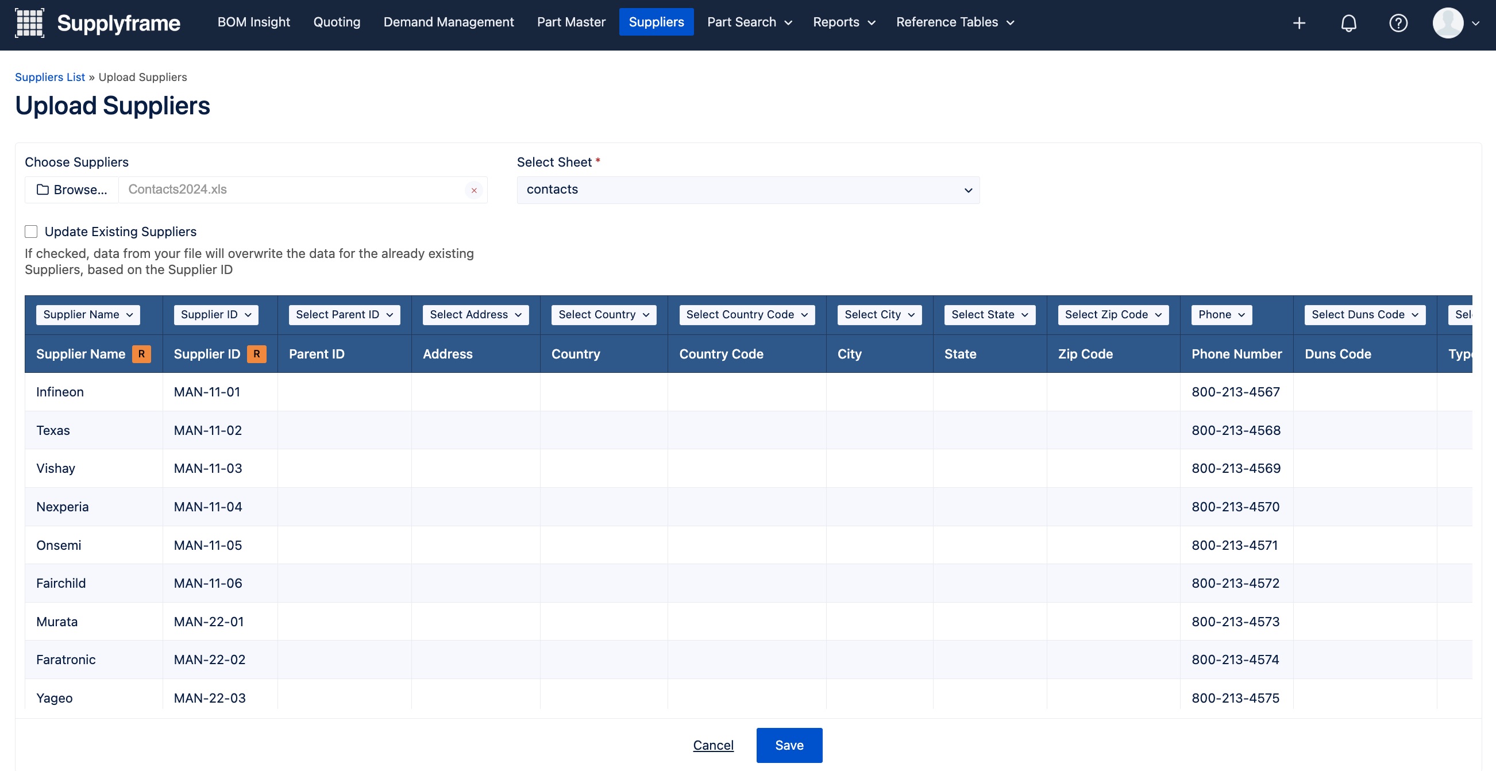The image size is (1496, 771).
Task: Expand the Select Address dropdown
Action: click(476, 315)
